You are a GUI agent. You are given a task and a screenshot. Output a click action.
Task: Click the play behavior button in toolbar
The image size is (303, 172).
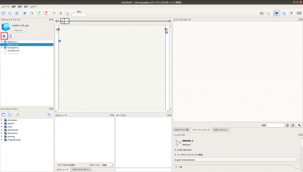pos(54,13)
